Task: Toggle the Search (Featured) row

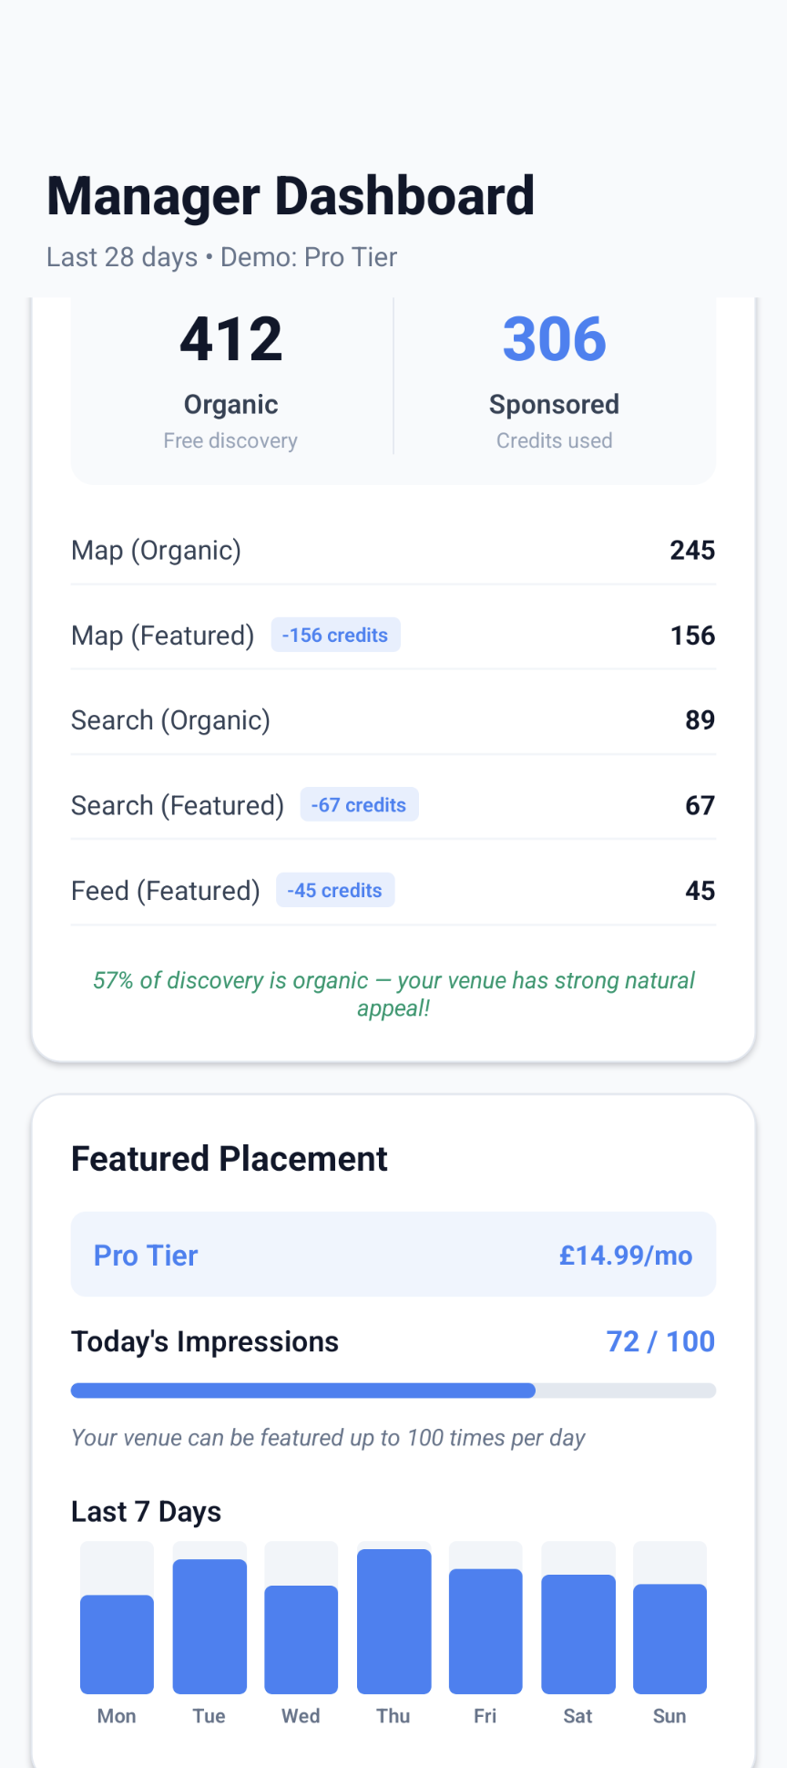Action: click(x=393, y=804)
